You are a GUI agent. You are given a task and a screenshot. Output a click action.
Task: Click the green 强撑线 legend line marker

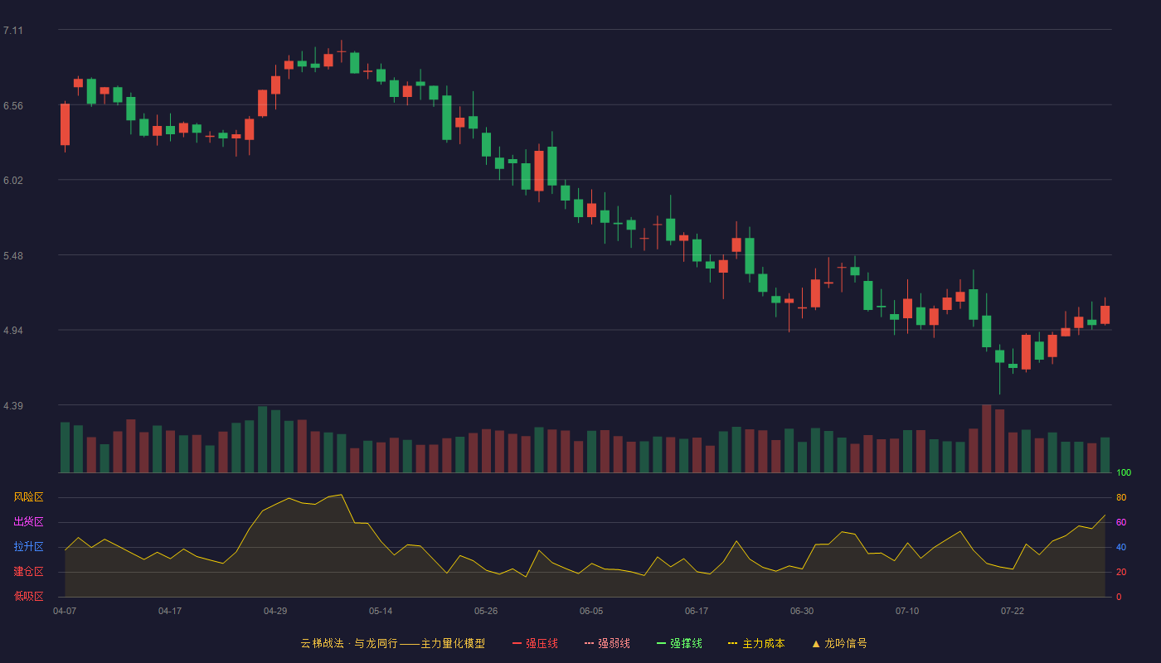pyautogui.click(x=661, y=643)
